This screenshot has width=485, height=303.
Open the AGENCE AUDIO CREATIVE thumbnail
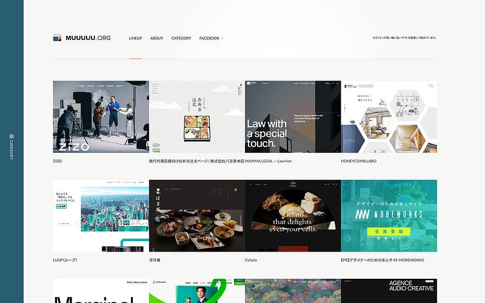point(389,291)
